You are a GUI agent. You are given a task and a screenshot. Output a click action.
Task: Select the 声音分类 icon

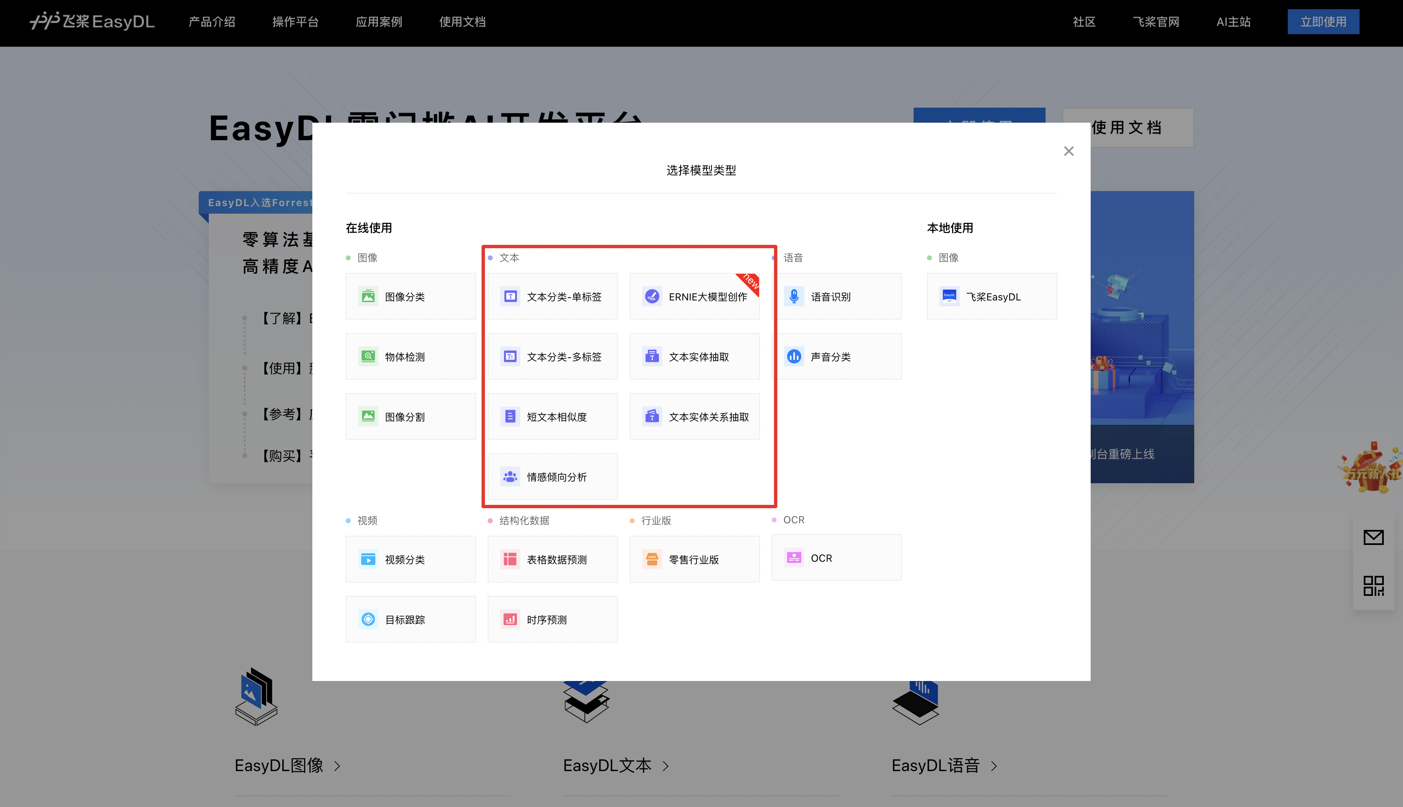pyautogui.click(x=793, y=356)
